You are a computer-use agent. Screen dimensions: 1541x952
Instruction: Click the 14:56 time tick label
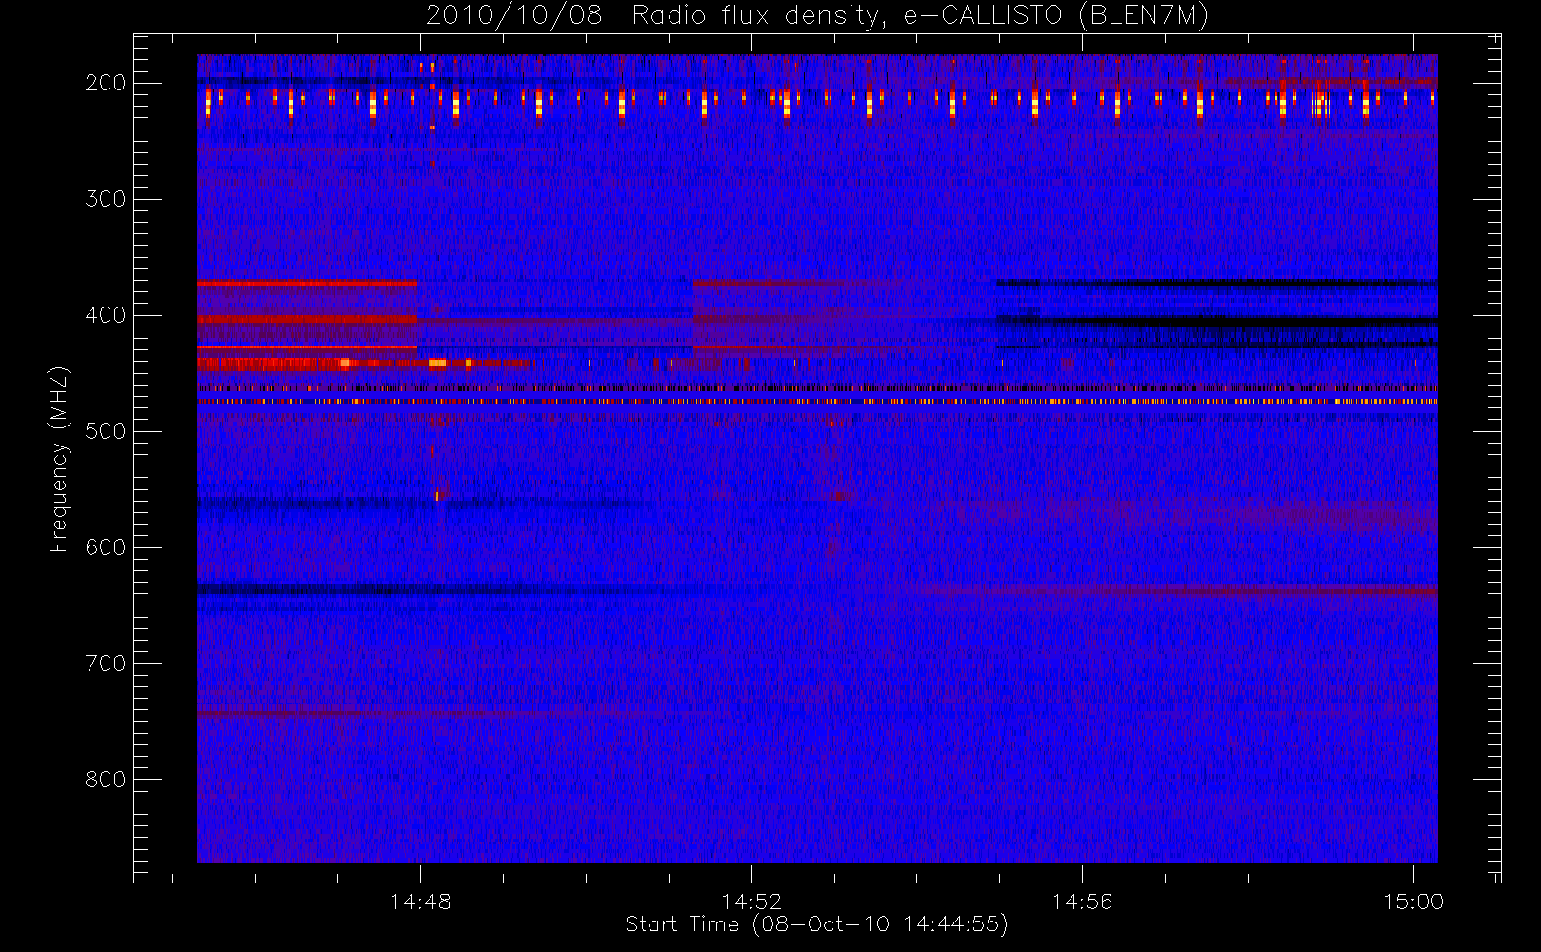pos(1082,902)
